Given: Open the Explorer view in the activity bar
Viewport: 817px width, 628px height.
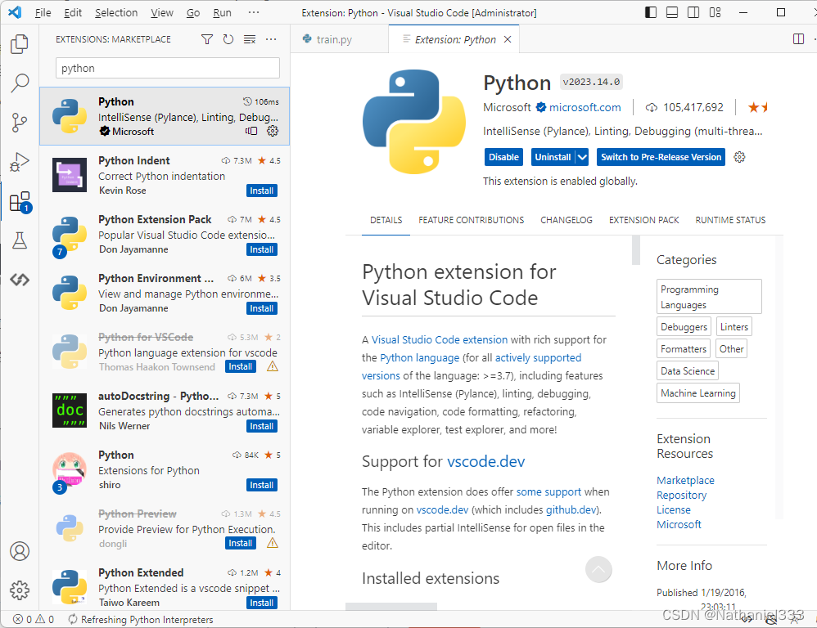Looking at the screenshot, I should coord(20,43).
